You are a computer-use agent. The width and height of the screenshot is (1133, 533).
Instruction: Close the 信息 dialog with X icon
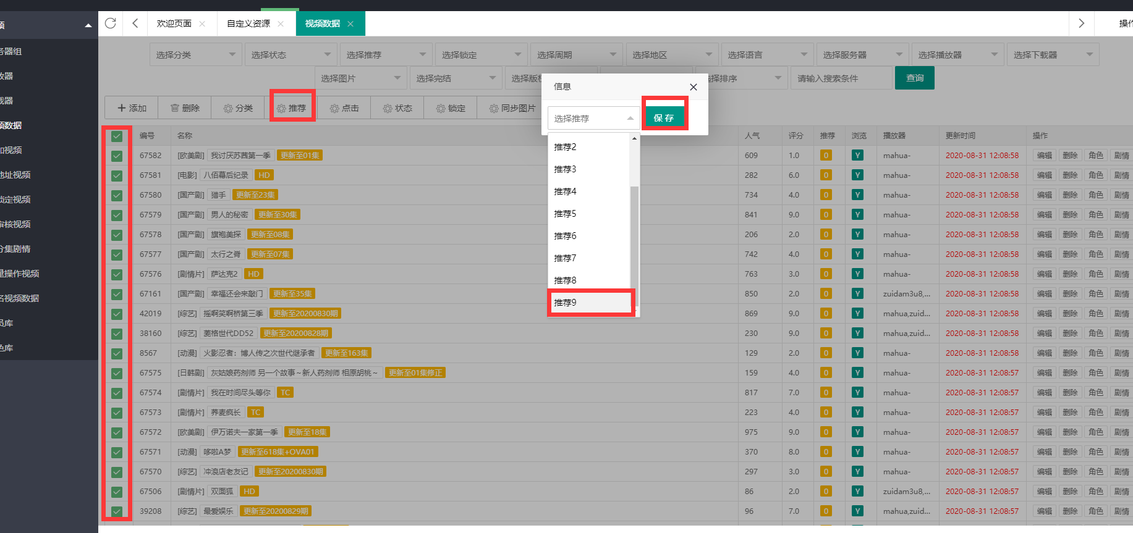693,87
